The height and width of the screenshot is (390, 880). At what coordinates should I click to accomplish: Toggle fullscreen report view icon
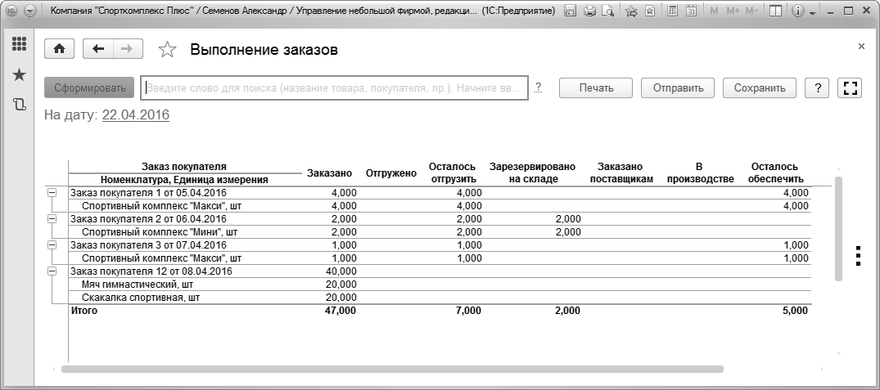(x=851, y=88)
